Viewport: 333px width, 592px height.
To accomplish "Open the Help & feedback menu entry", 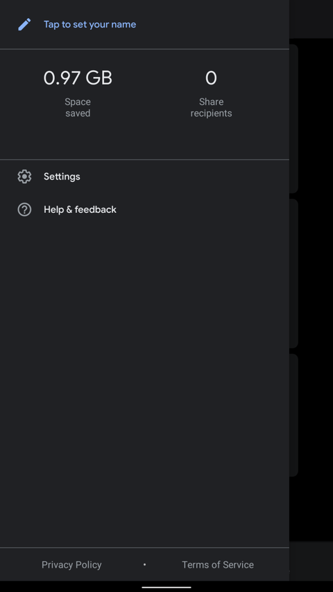I will pyautogui.click(x=144, y=210).
